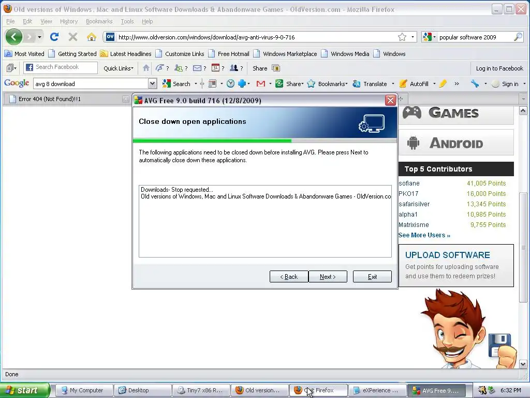Screen dimensions: 530x398
Task: Open the Bookmarks menu
Action: (x=99, y=21)
